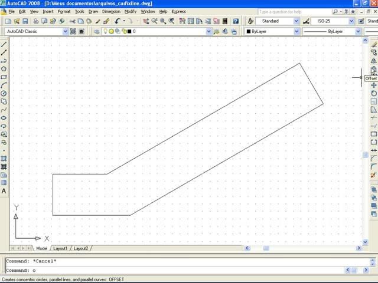This screenshot has width=378, height=283.
Task: Select the Rectangle tool
Action: pos(4,77)
